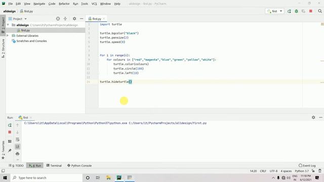
Task: Start debugging with the bug icon
Action: coord(296,11)
